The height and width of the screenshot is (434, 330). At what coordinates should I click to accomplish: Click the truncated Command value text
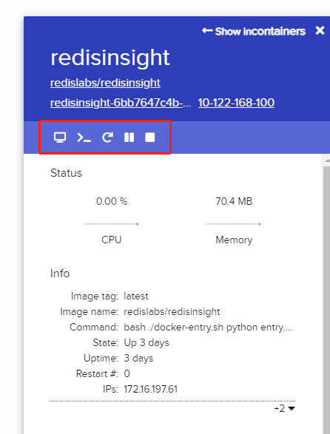point(208,327)
